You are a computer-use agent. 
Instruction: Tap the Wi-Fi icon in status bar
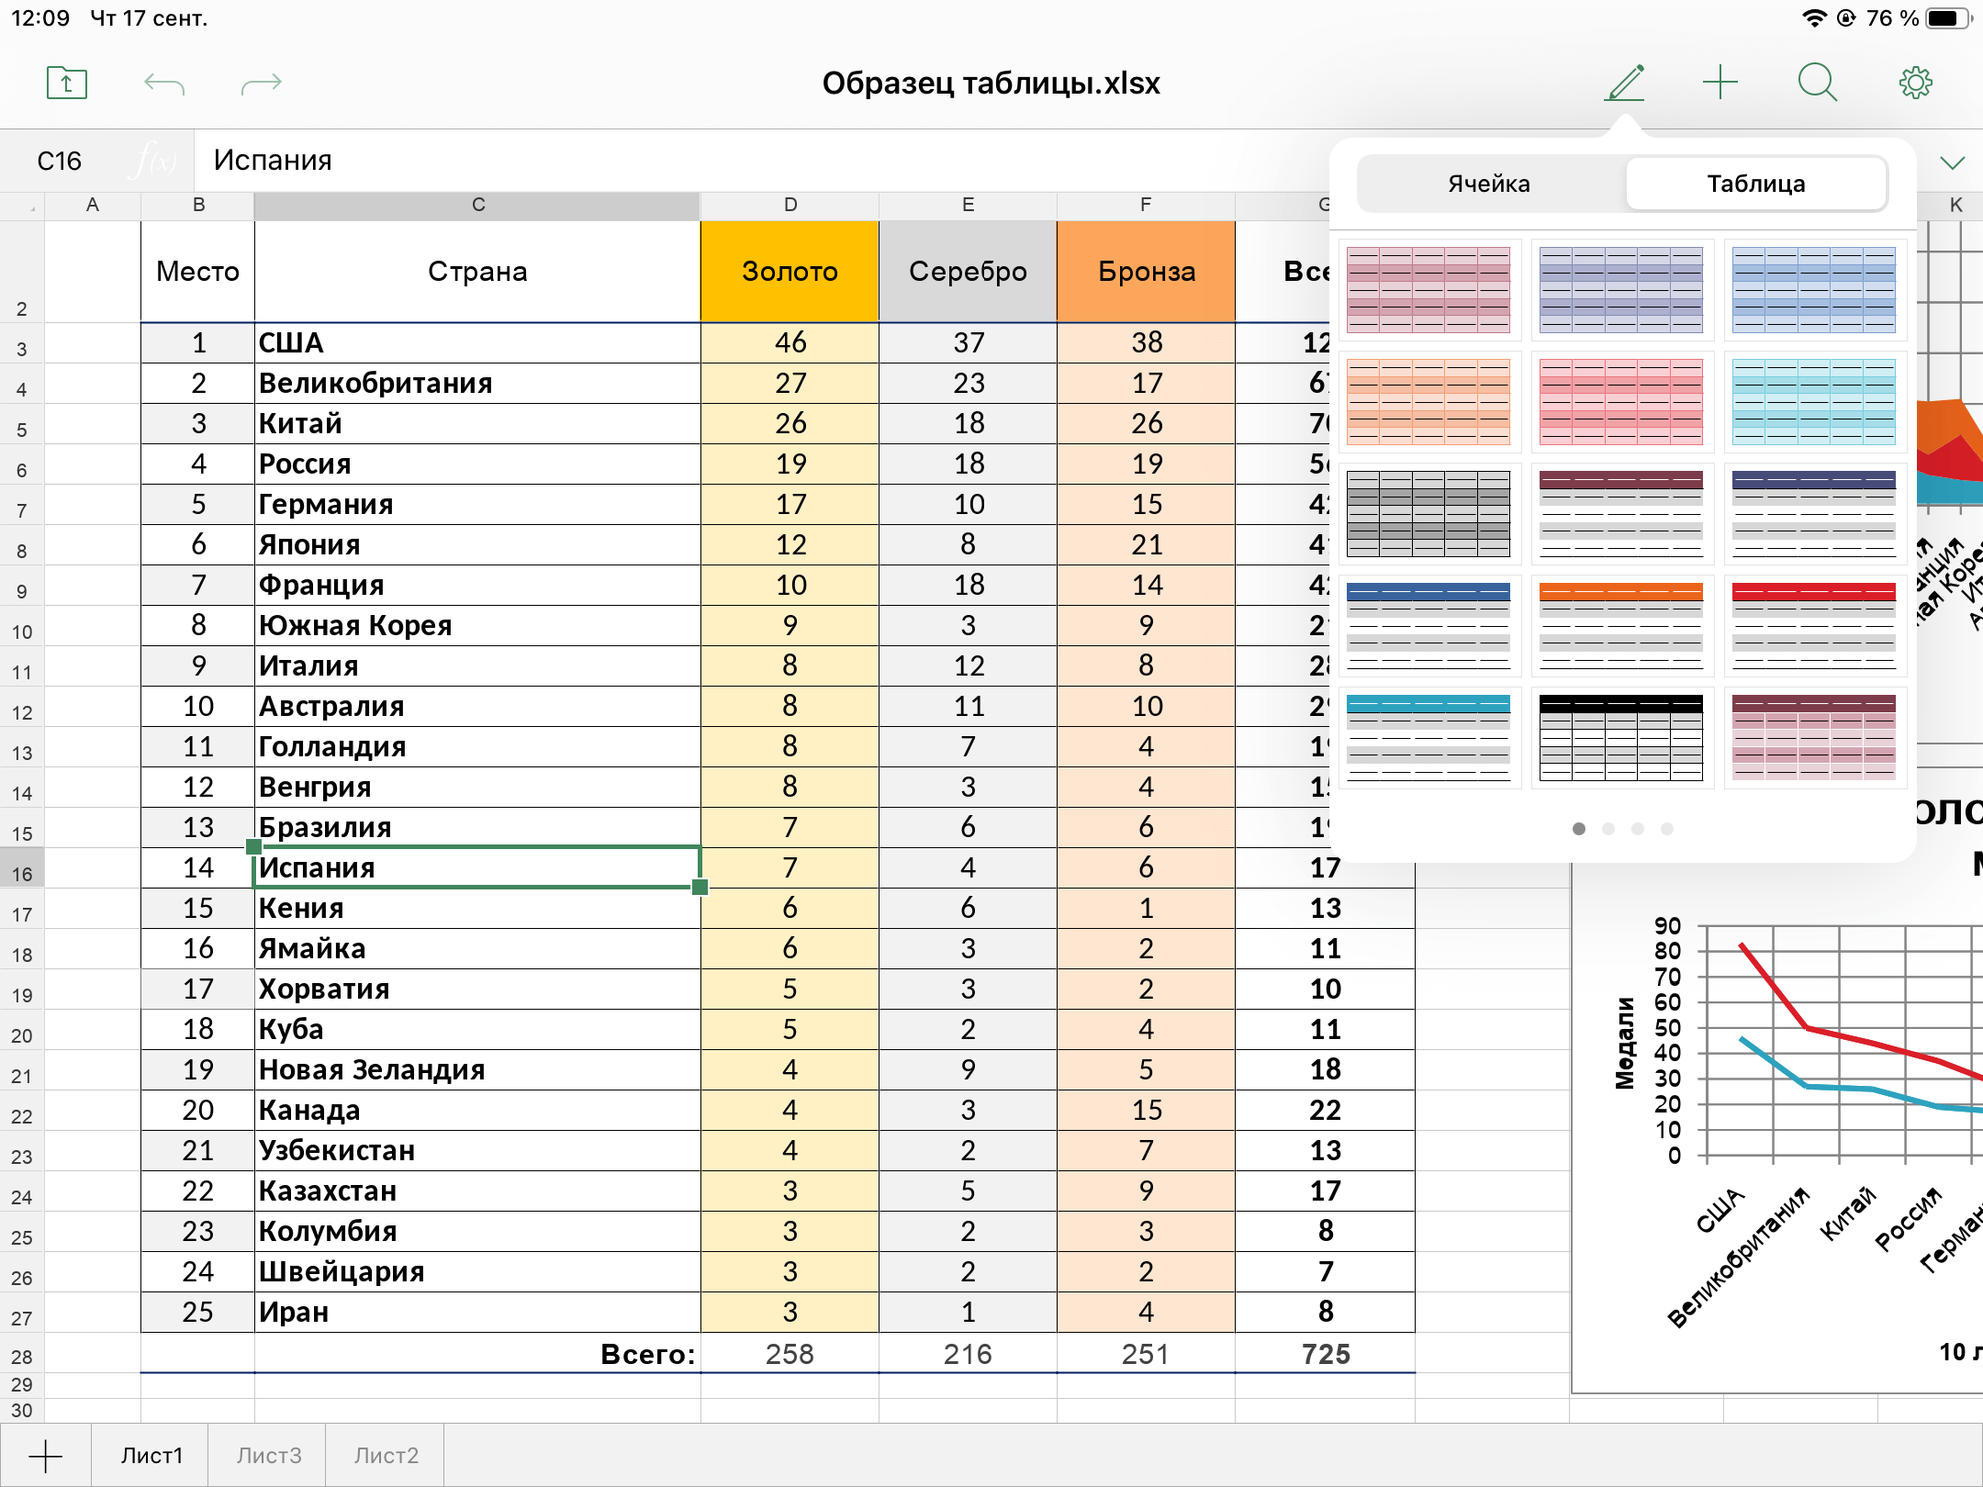(x=1814, y=18)
